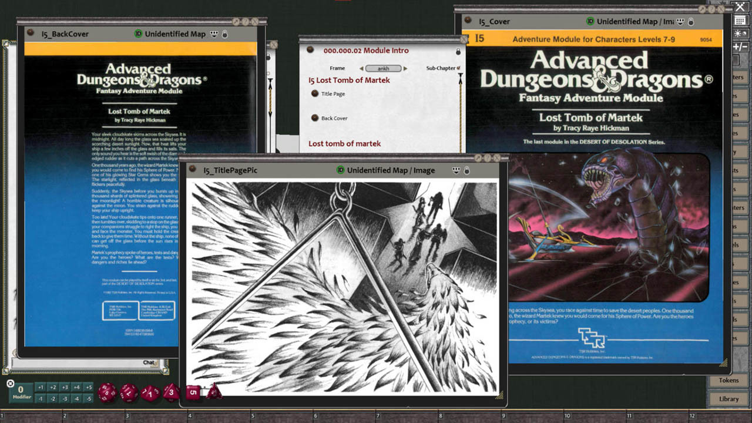The width and height of the screenshot is (752, 423).
Task: Toggle the ID status on I5_BackCover
Action: tap(138, 34)
